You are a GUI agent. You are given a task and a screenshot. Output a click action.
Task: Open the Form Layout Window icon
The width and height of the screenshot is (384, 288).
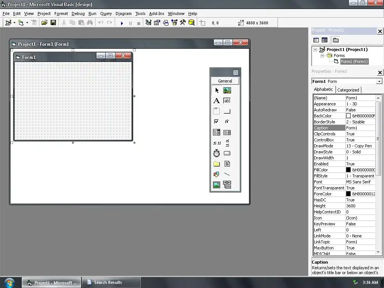166,23
